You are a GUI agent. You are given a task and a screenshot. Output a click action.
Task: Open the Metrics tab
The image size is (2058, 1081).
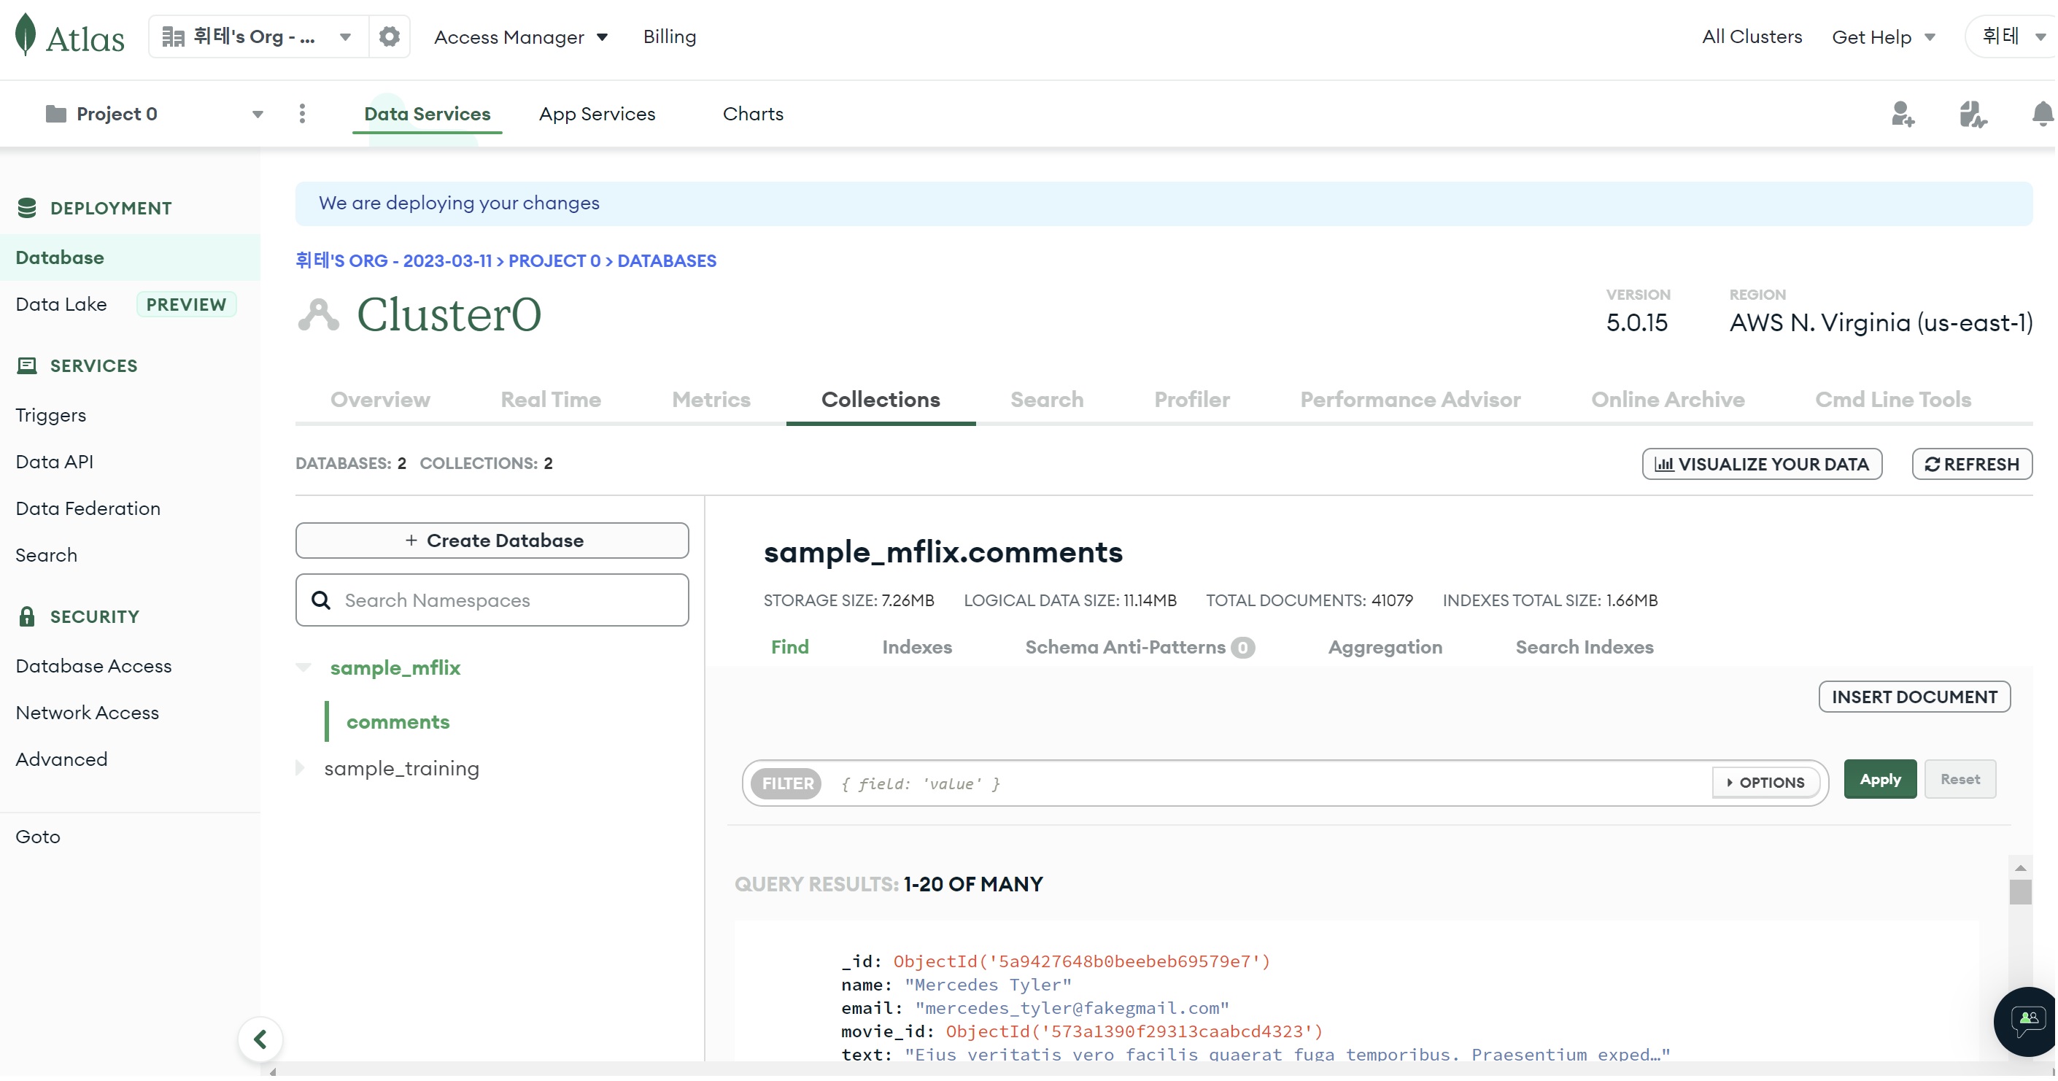pos(711,400)
